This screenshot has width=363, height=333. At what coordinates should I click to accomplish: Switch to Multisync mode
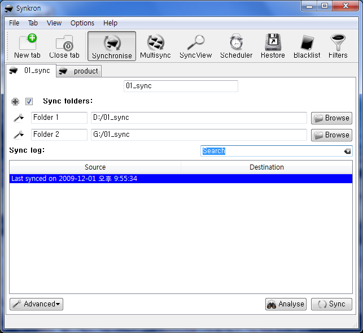(x=155, y=46)
